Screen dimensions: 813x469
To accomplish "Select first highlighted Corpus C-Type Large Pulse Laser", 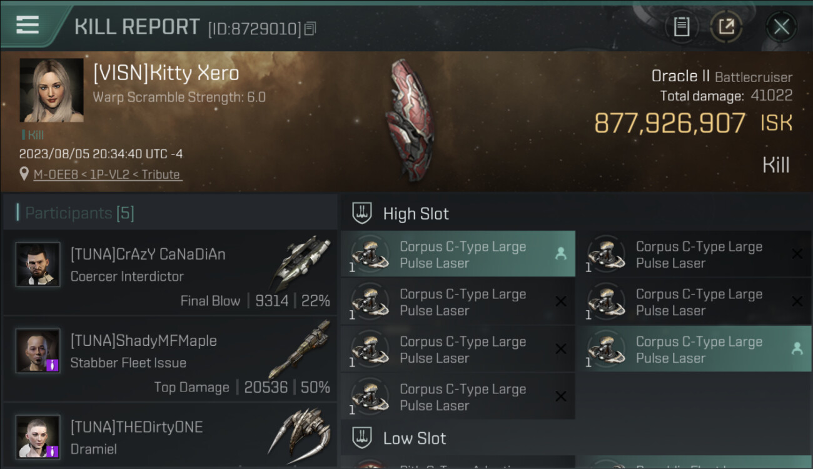I will coord(458,255).
